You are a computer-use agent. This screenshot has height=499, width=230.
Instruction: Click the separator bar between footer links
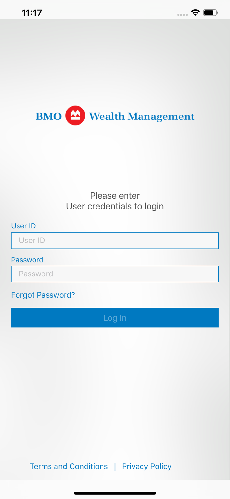click(x=115, y=467)
